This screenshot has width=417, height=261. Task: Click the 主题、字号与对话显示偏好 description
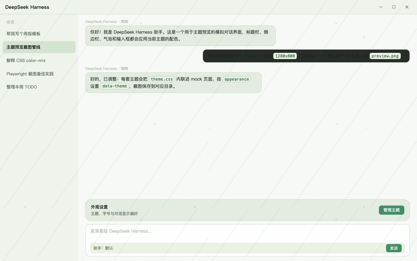pos(114,214)
